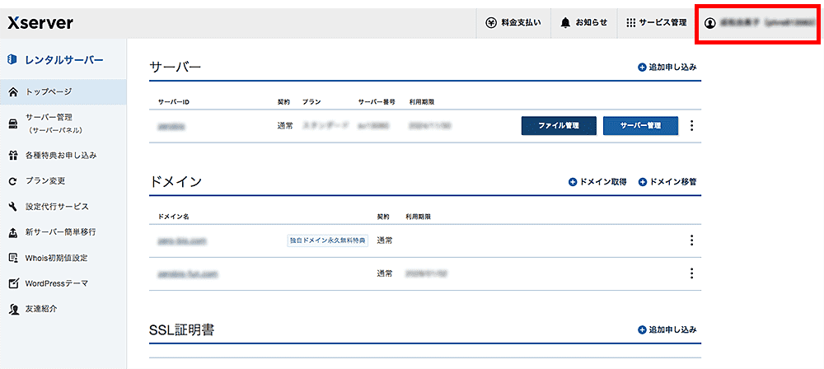Image resolution: width=824 pixels, height=369 pixels.
Task: Click 追加申し込み link in サーバー section
Action: click(673, 68)
